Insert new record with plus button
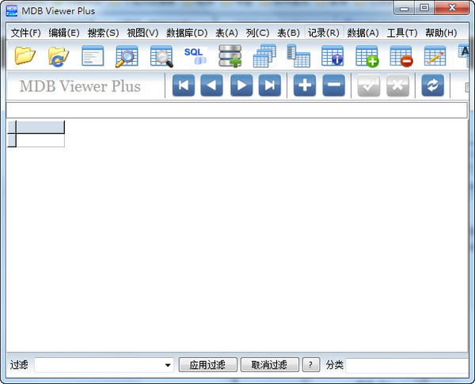The image size is (475, 384). pyautogui.click(x=305, y=86)
